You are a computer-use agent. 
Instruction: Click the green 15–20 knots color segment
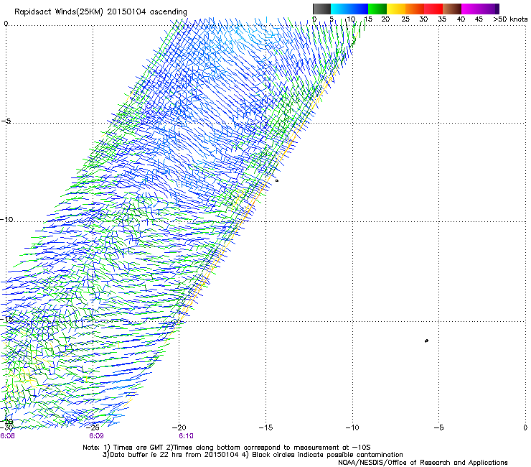[377, 9]
